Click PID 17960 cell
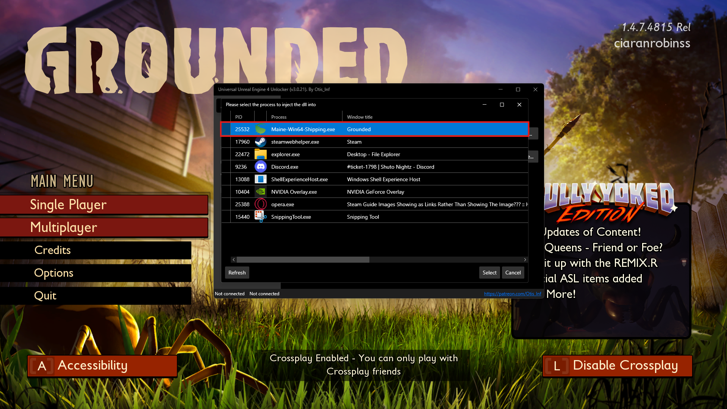This screenshot has width=727, height=409. tap(242, 142)
